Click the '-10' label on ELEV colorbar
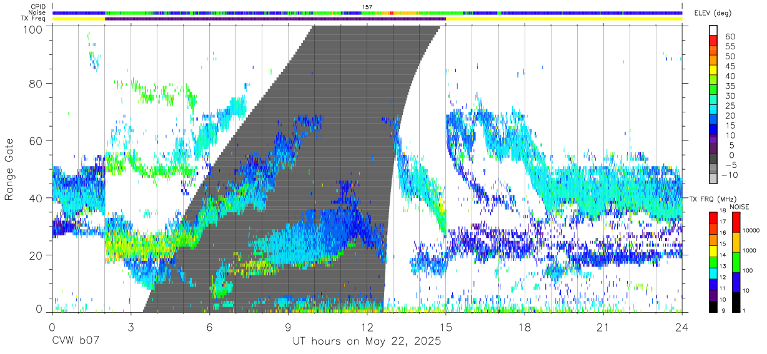The width and height of the screenshot is (767, 354). coord(729,175)
